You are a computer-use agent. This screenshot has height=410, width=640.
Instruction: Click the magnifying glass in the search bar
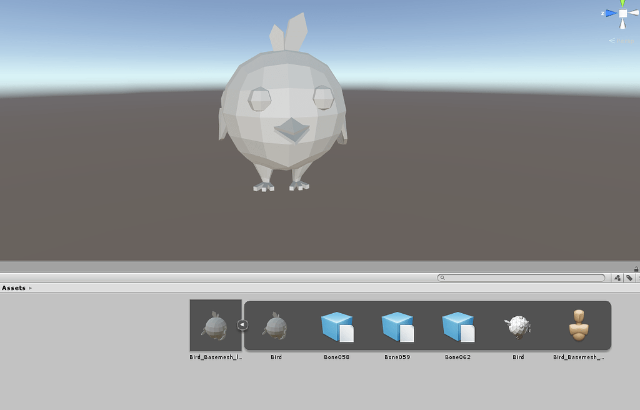442,277
